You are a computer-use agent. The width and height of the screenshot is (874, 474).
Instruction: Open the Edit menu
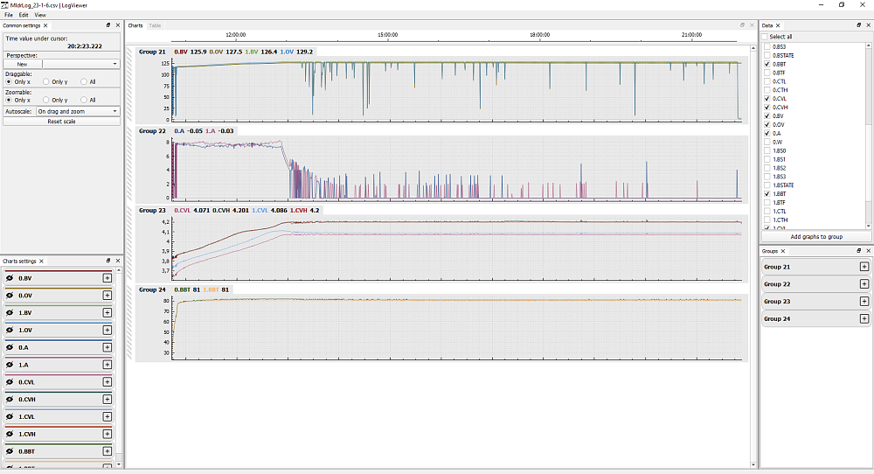[24, 15]
